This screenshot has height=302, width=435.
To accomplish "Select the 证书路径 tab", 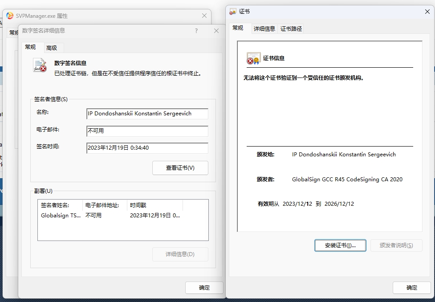I will [x=291, y=29].
